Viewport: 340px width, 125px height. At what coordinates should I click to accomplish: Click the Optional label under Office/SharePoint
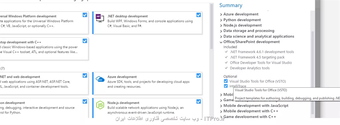pyautogui.click(x=230, y=76)
